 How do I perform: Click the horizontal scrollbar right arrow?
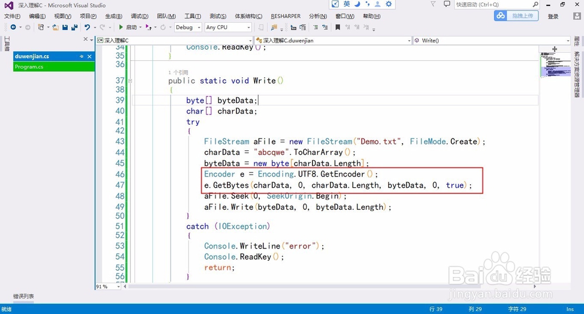pos(535,287)
